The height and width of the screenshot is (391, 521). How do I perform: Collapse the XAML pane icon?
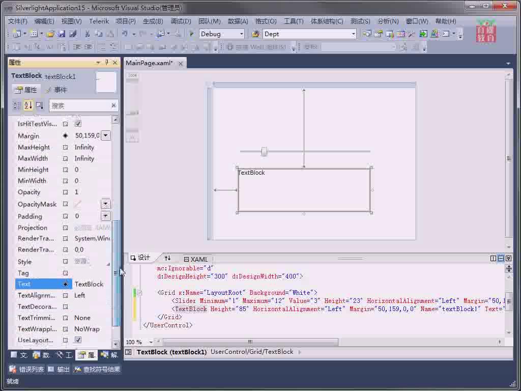pyautogui.click(x=508, y=258)
